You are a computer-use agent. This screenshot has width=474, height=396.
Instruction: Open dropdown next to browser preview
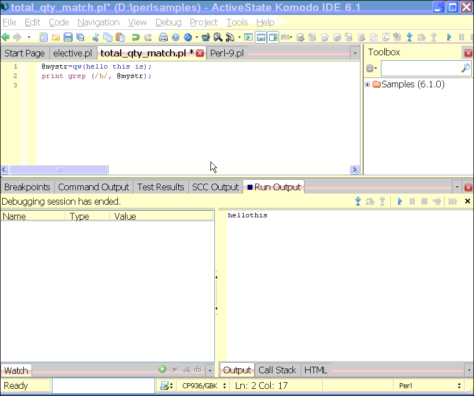(197, 37)
